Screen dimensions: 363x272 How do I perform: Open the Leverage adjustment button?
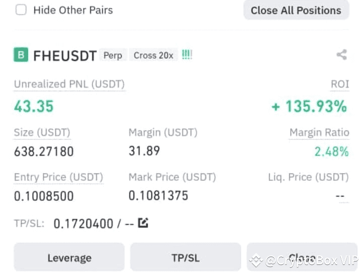[x=69, y=257]
